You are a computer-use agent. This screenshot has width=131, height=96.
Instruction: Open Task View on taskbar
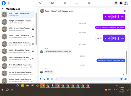coord(12,90)
